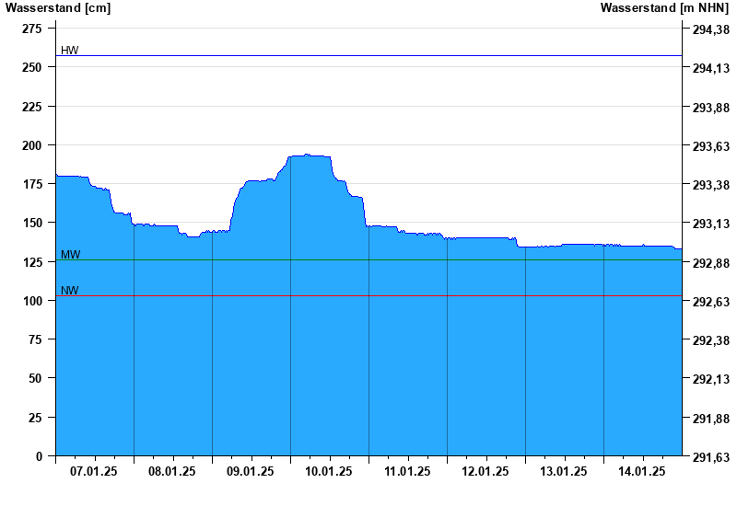The height and width of the screenshot is (506, 737).
Task: Click the 10.01.25 date label
Action: click(329, 471)
